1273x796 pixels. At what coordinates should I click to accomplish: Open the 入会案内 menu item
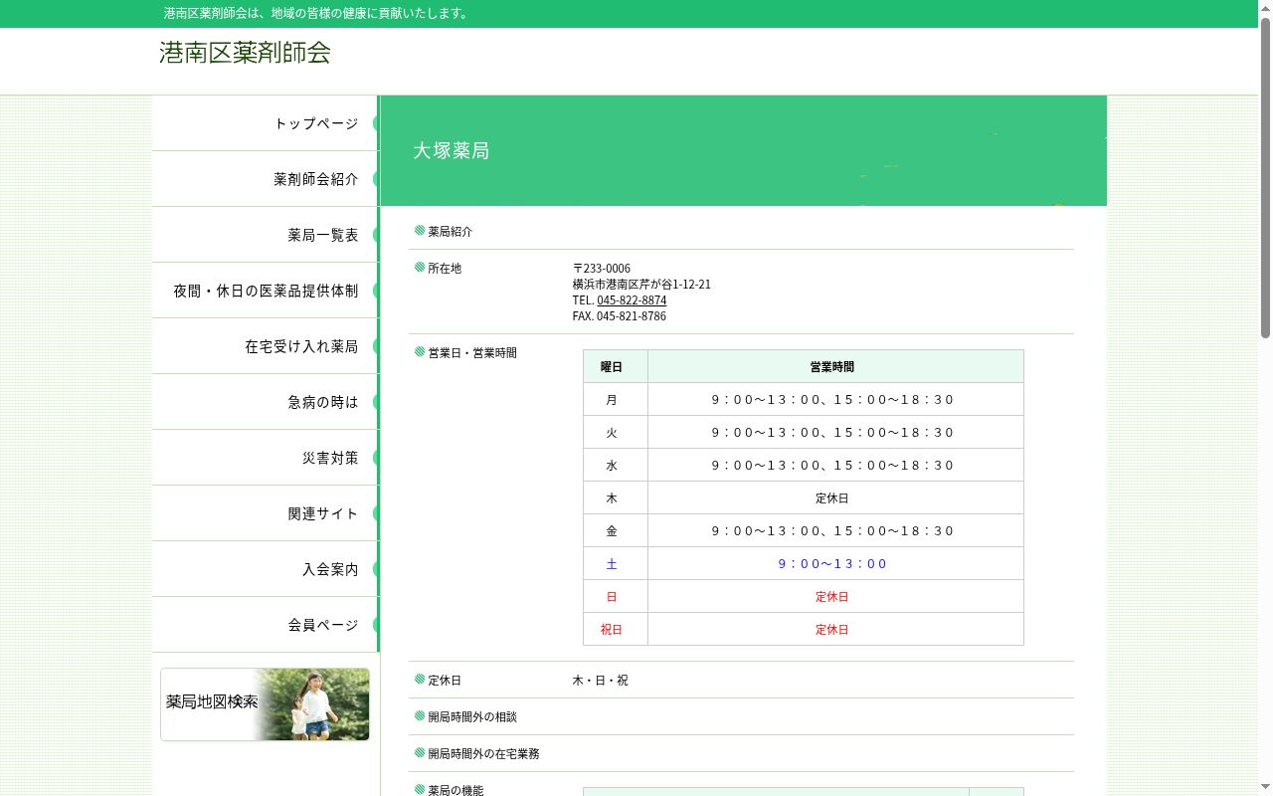pos(266,569)
